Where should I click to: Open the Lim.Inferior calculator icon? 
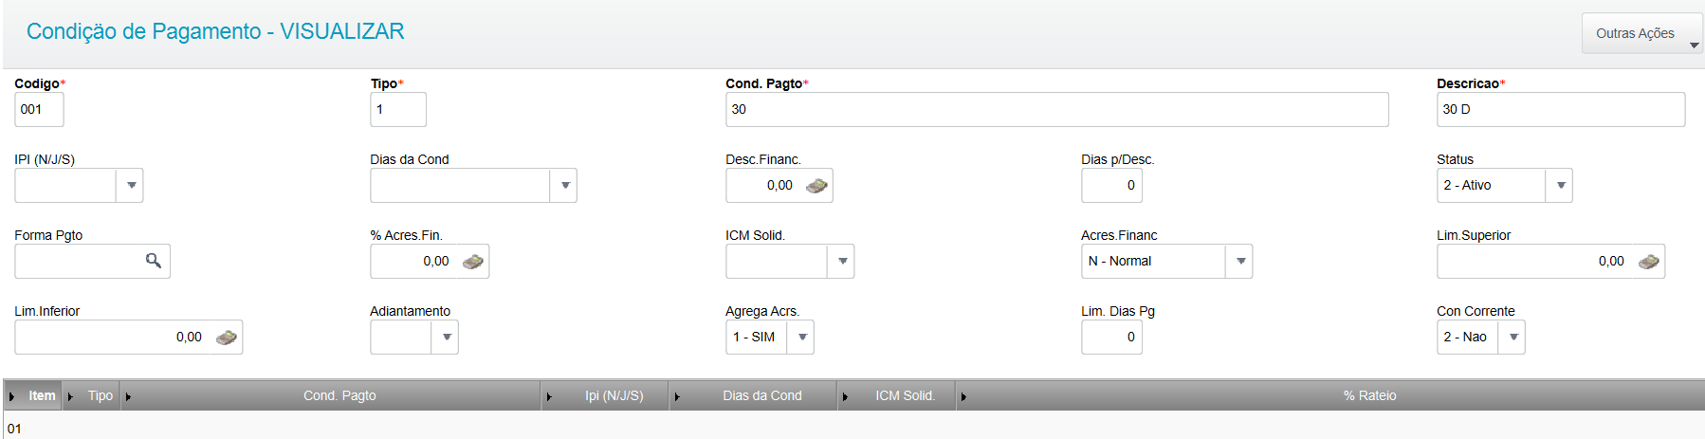226,338
